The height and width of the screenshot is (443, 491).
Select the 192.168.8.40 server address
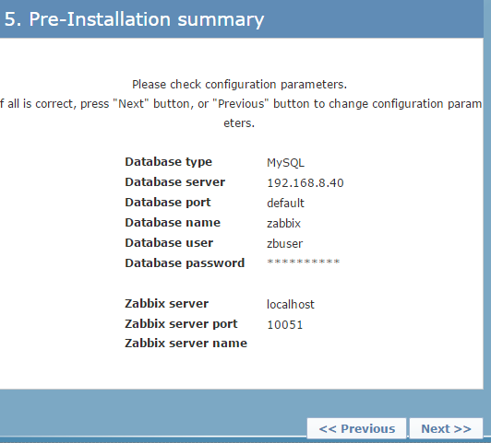click(305, 182)
